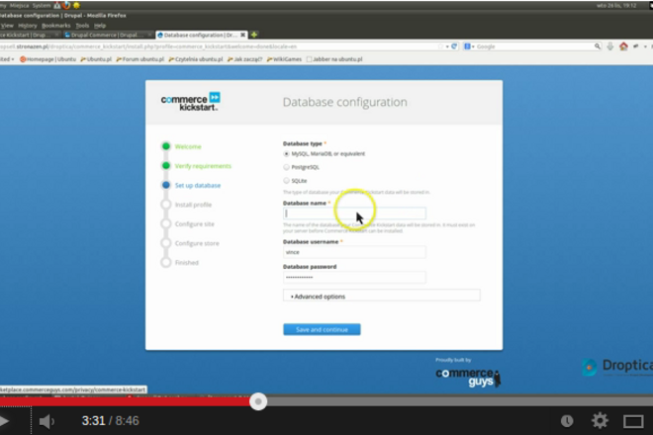The height and width of the screenshot is (435, 653).
Task: Open the Bookmarks menu
Action: (55, 26)
